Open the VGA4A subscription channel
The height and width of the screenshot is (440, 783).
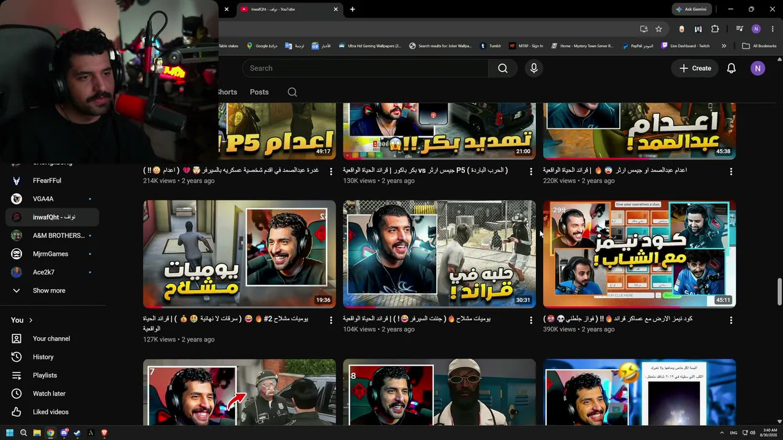pyautogui.click(x=53, y=199)
